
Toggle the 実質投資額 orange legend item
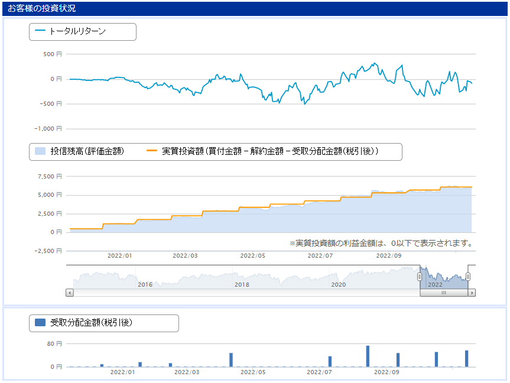pyautogui.click(x=262, y=151)
